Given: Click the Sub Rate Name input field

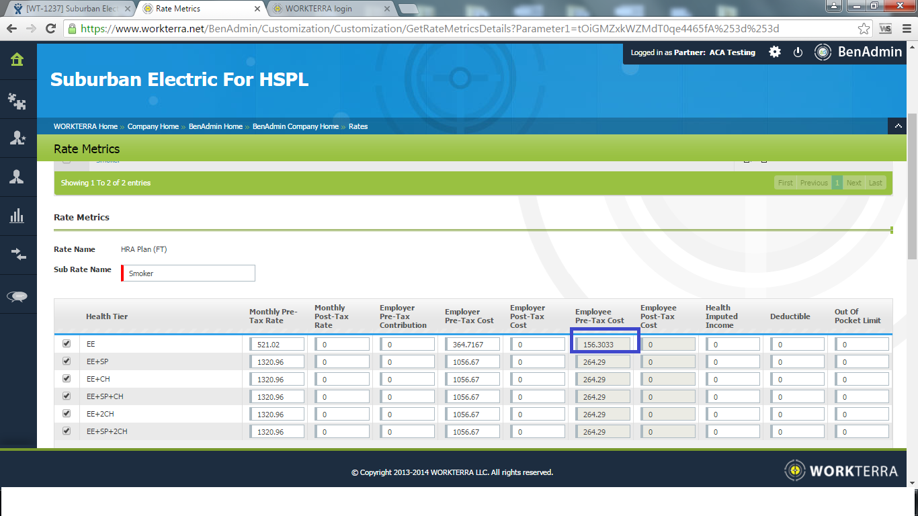Looking at the screenshot, I should coord(189,273).
